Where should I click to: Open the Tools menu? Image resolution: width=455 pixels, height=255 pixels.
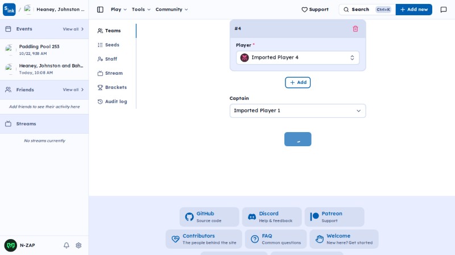[141, 10]
